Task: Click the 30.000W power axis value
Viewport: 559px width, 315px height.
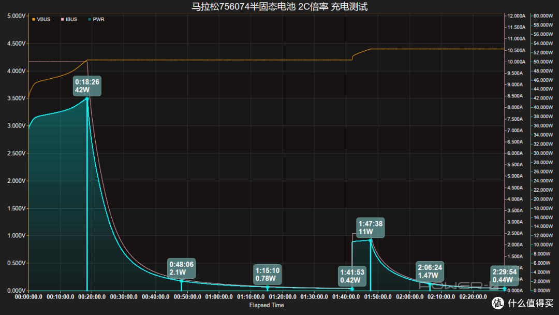Action: tap(543, 153)
